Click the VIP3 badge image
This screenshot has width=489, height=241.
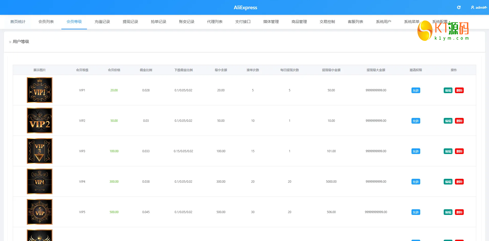pyautogui.click(x=40, y=151)
